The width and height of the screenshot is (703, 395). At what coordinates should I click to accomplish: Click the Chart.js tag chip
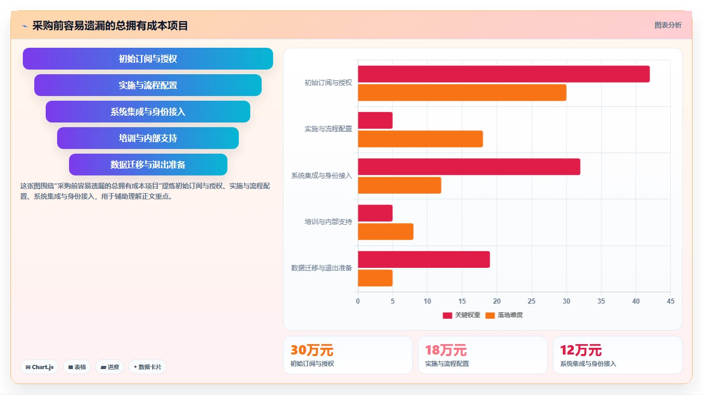click(x=39, y=367)
